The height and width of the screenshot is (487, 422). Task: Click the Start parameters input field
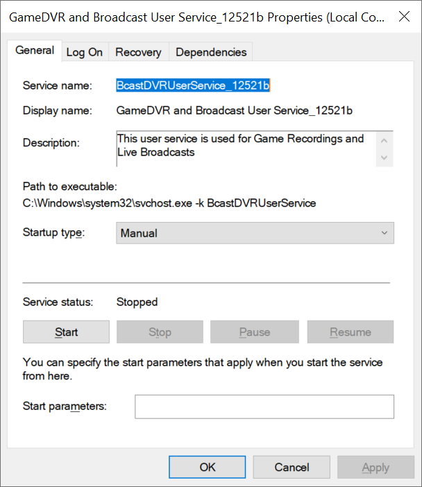point(264,407)
